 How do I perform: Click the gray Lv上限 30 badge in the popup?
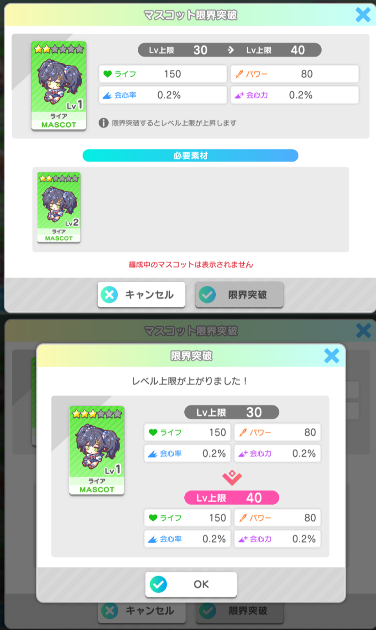pyautogui.click(x=232, y=412)
